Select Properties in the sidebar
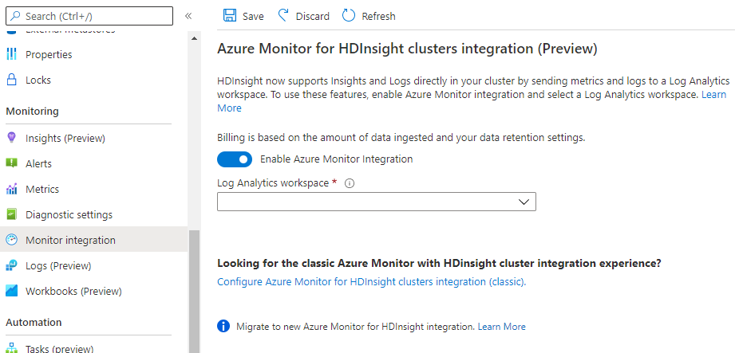Screen dimensions: 735x353 49,54
